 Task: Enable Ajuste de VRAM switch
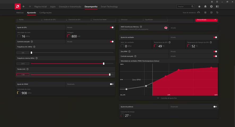click(x=112, y=84)
